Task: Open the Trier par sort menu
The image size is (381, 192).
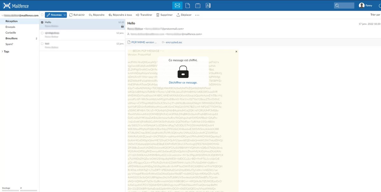Action: coord(375,15)
